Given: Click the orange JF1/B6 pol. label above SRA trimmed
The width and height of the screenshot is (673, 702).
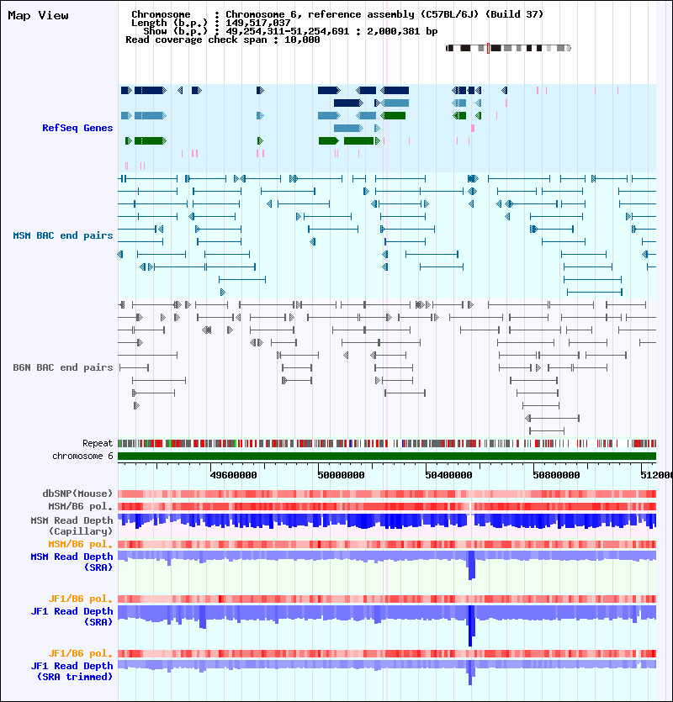Looking at the screenshot, I should point(80,653).
